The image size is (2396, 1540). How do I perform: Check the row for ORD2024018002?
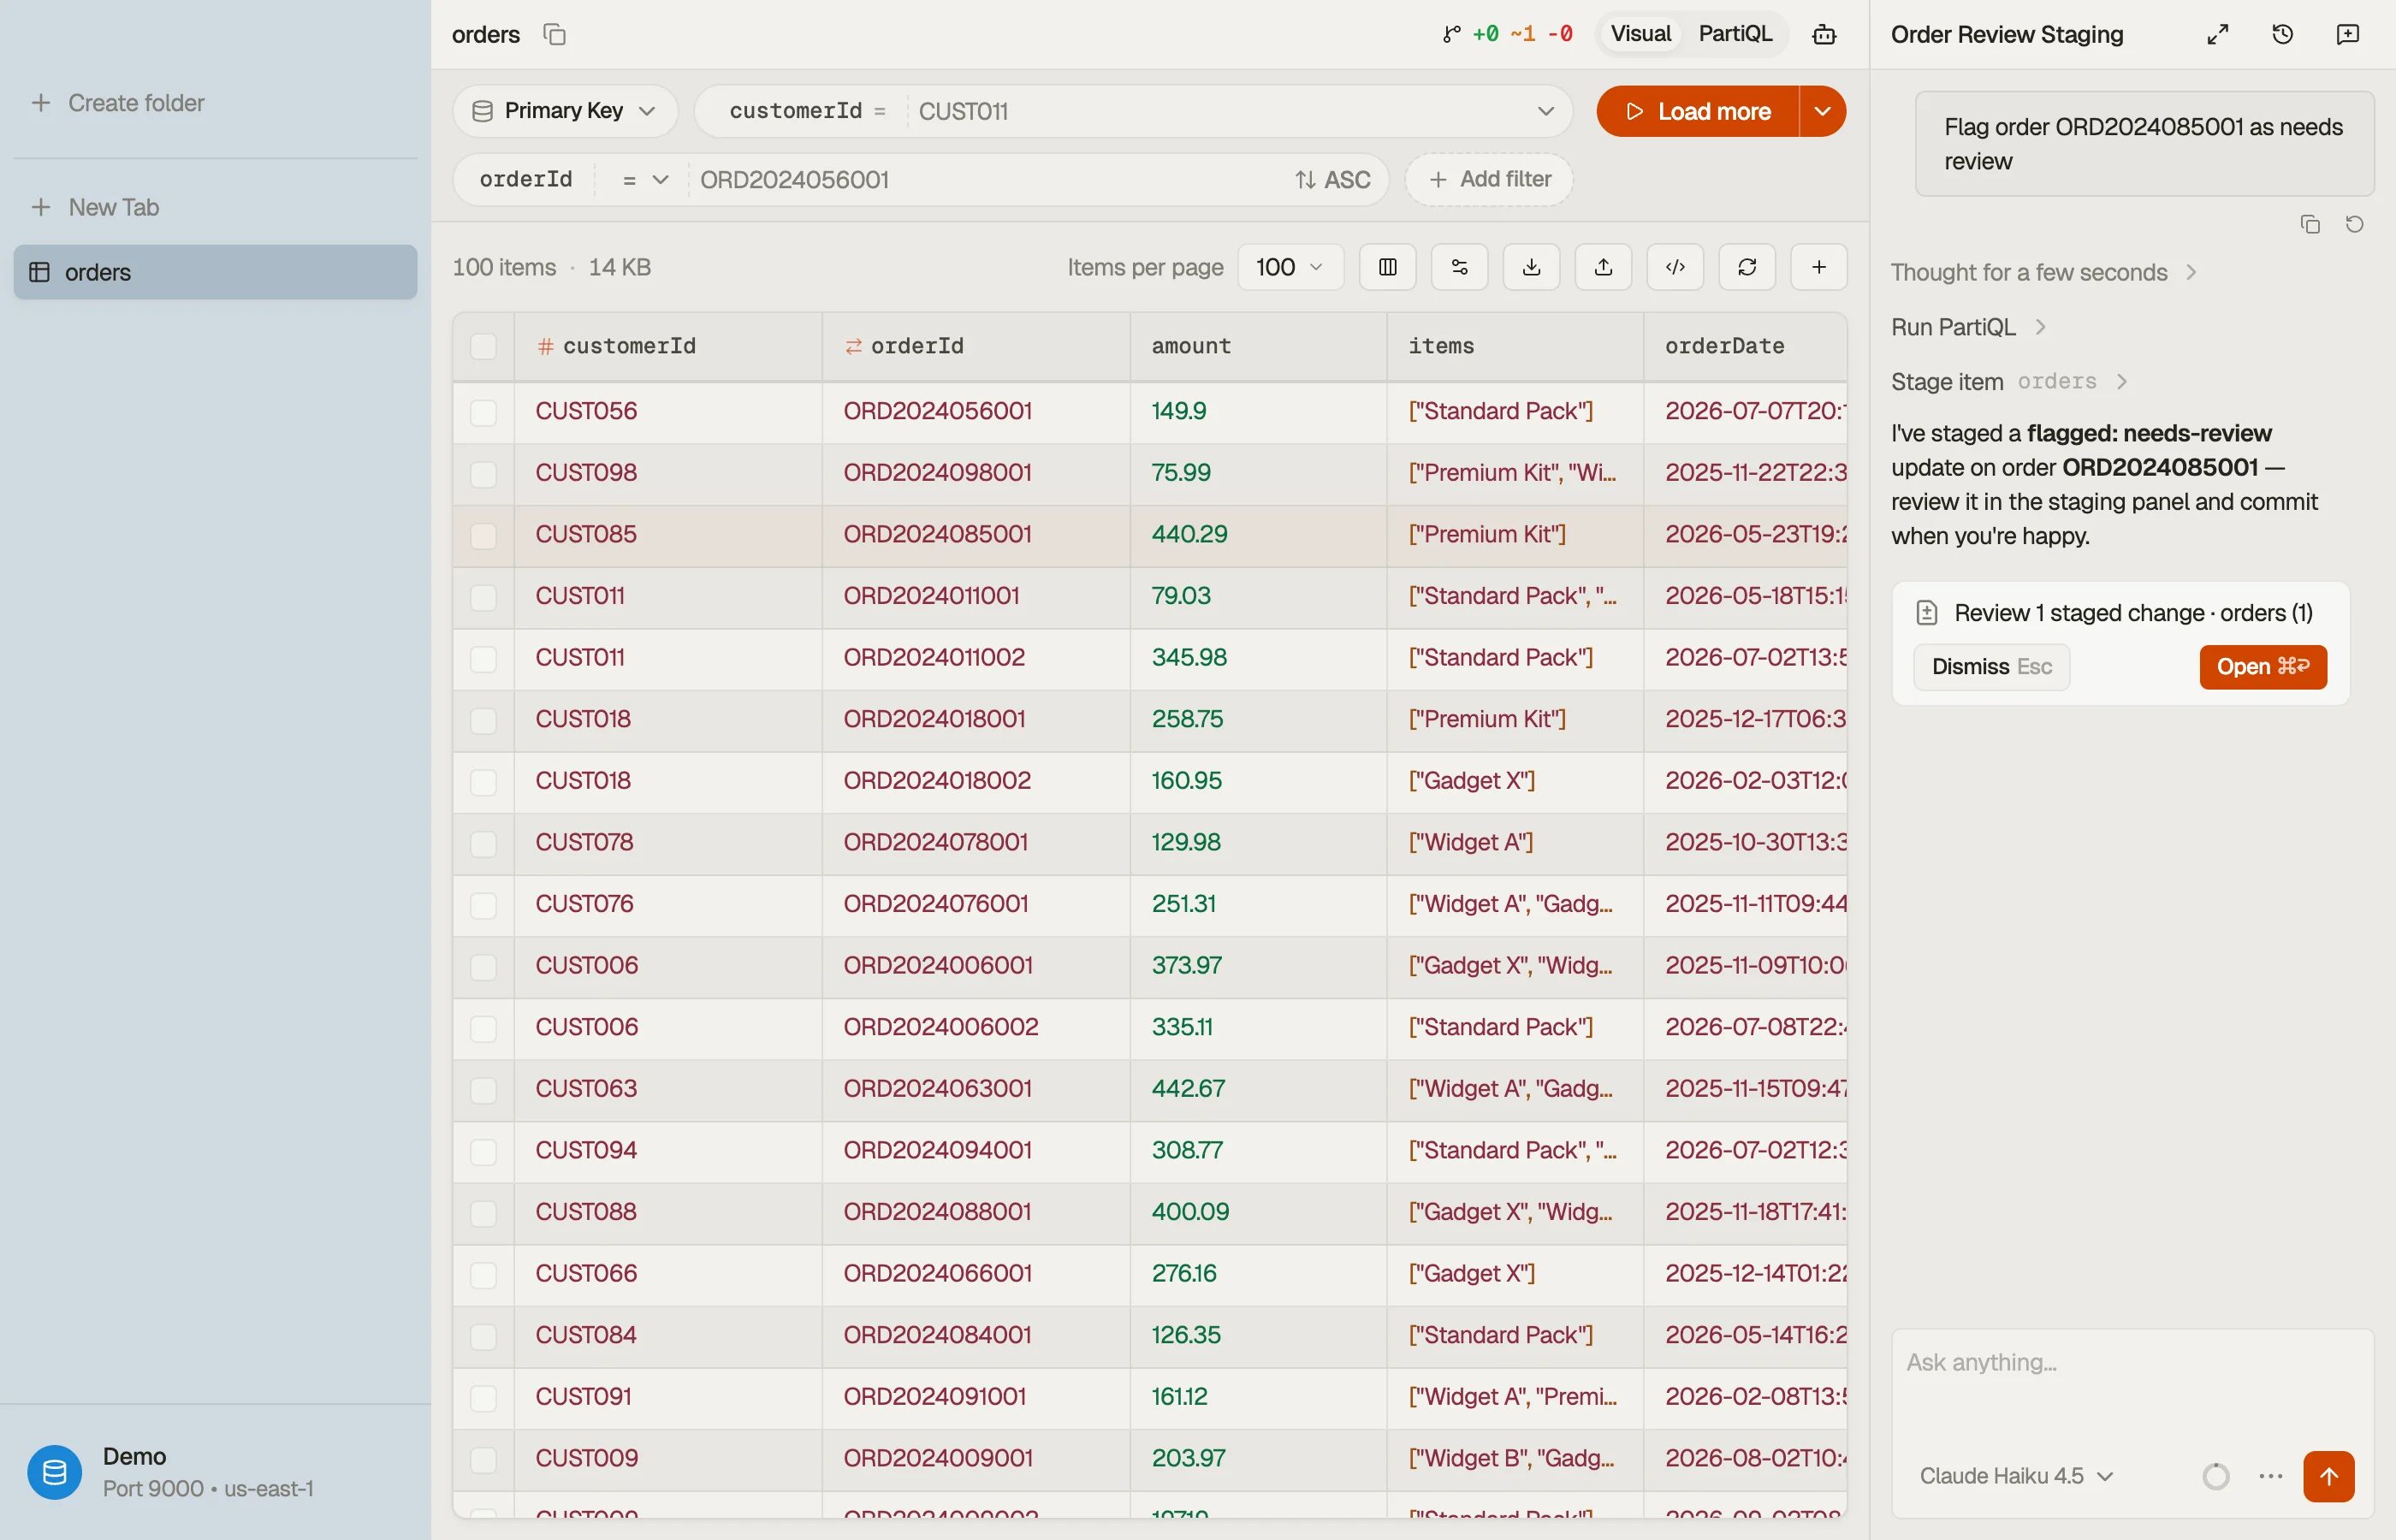[x=483, y=781]
